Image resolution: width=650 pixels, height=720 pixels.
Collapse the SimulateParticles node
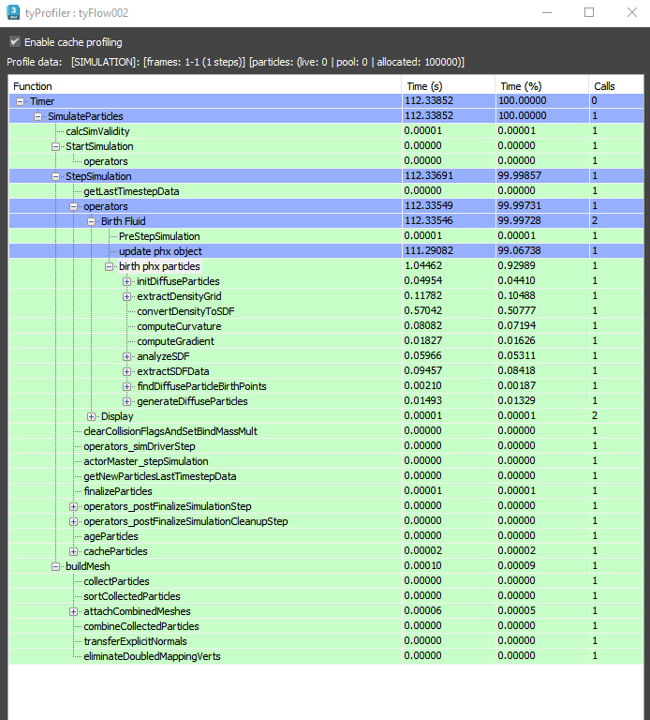point(38,116)
